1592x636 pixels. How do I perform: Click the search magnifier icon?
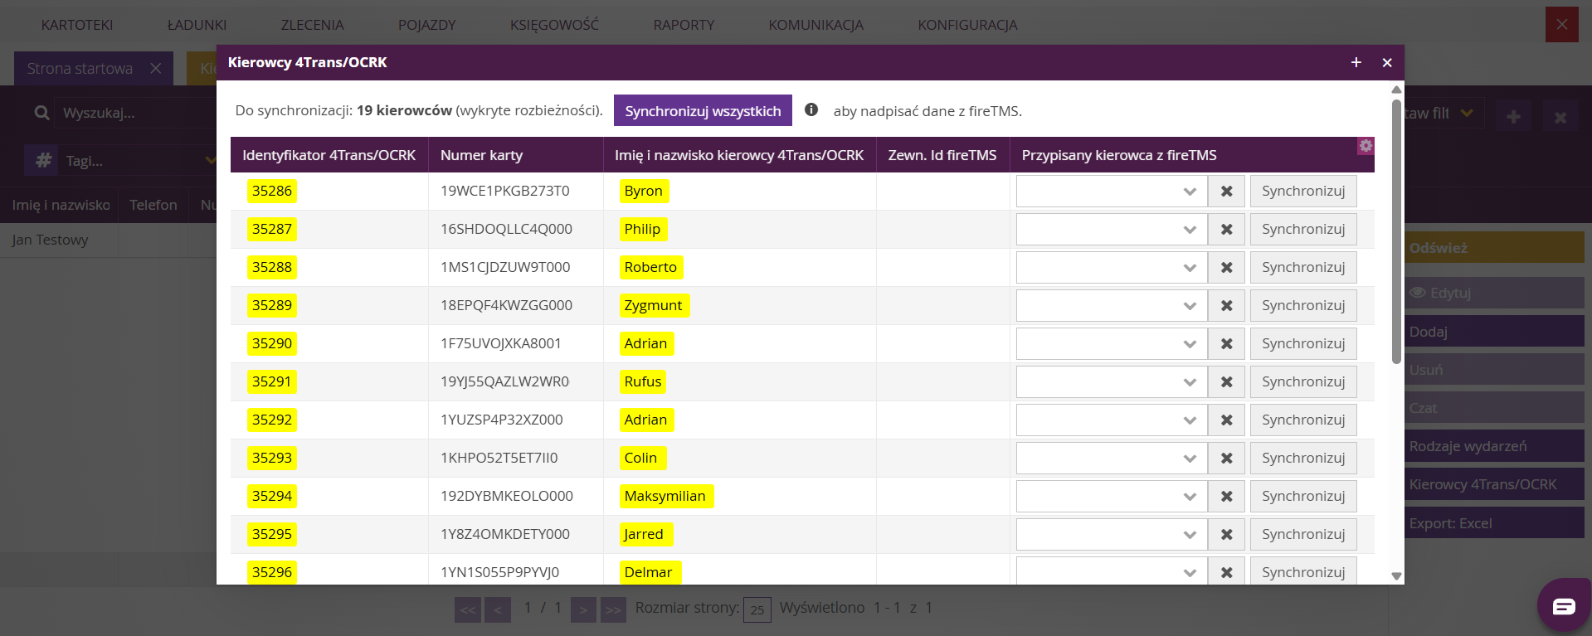pyautogui.click(x=41, y=113)
